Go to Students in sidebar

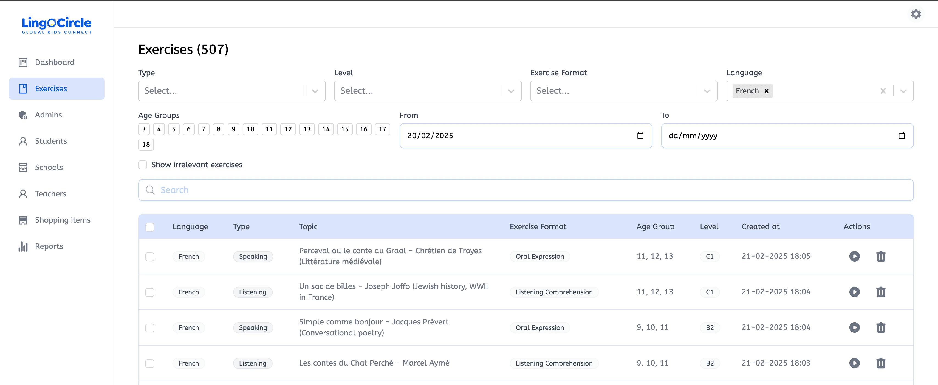pos(51,141)
